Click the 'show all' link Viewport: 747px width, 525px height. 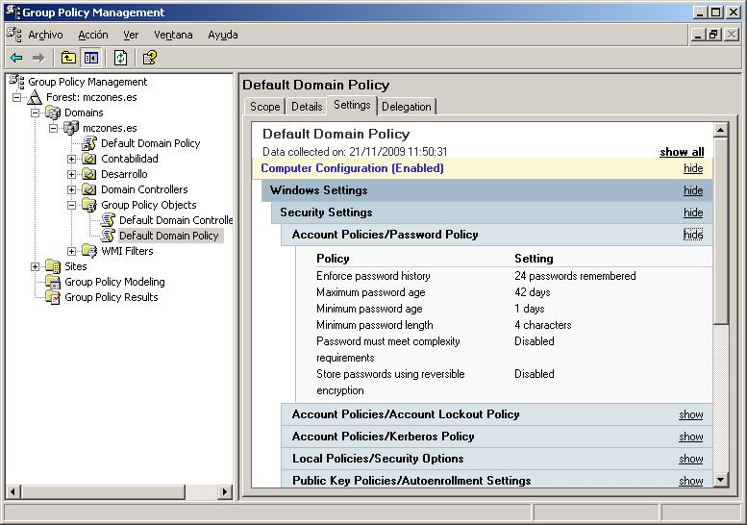[682, 152]
